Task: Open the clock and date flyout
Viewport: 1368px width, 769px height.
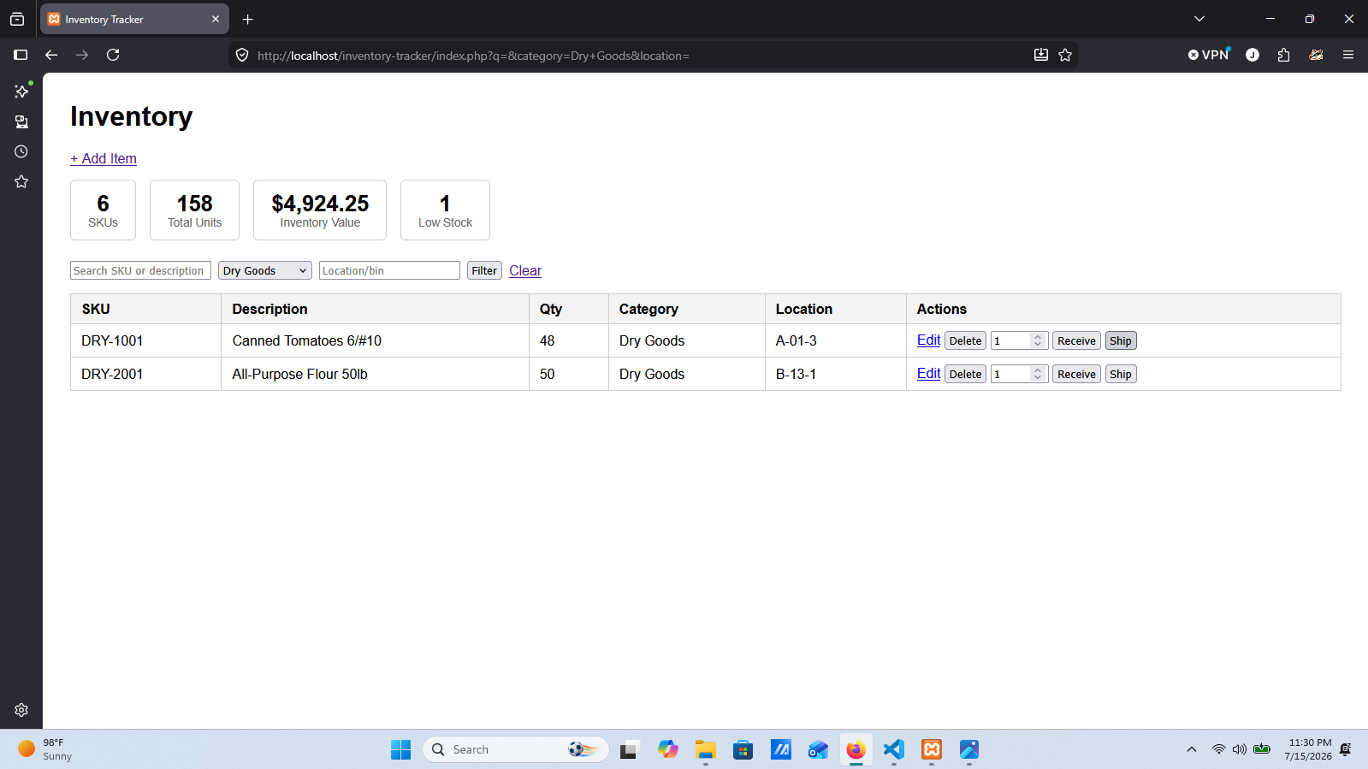Action: (x=1307, y=749)
